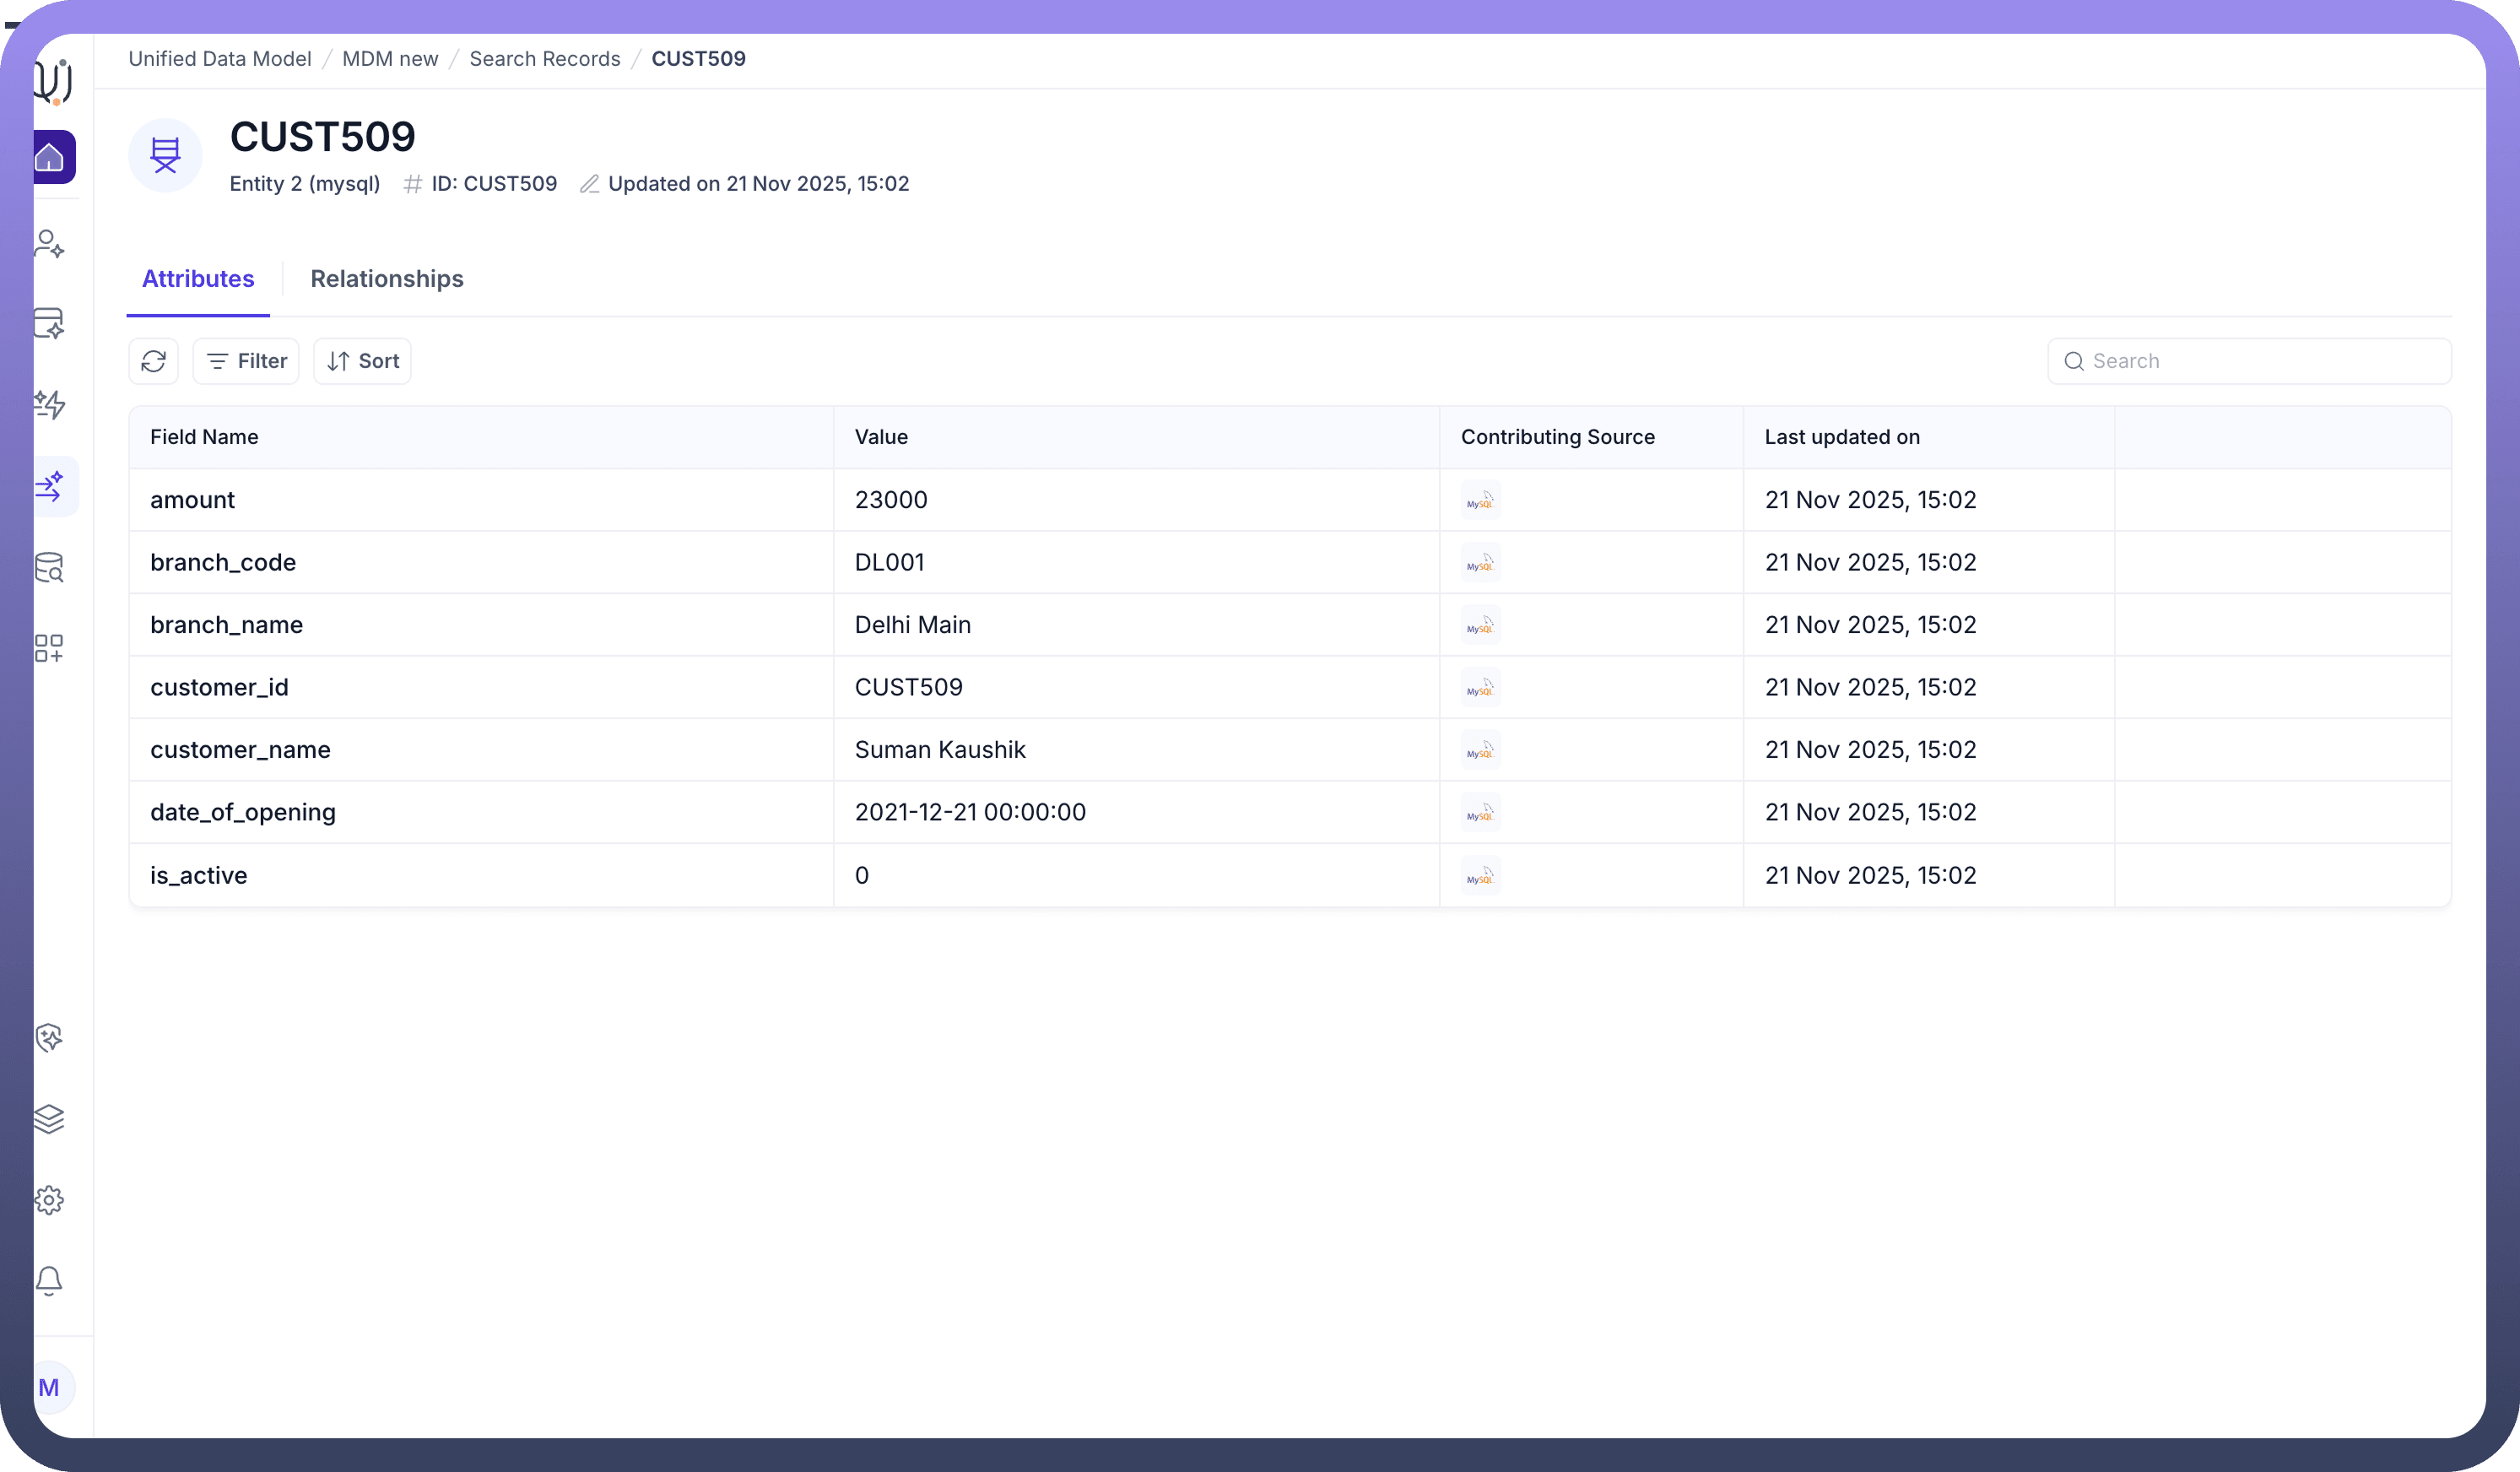This screenshot has height=1472, width=2520.
Task: Open the M user avatar
Action: coord(49,1387)
